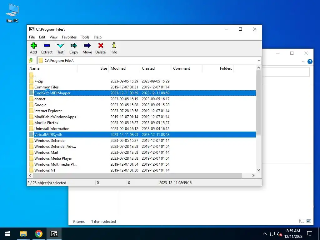The height and width of the screenshot is (240, 320).
Task: Sort by the Comment column header
Action: (187, 68)
